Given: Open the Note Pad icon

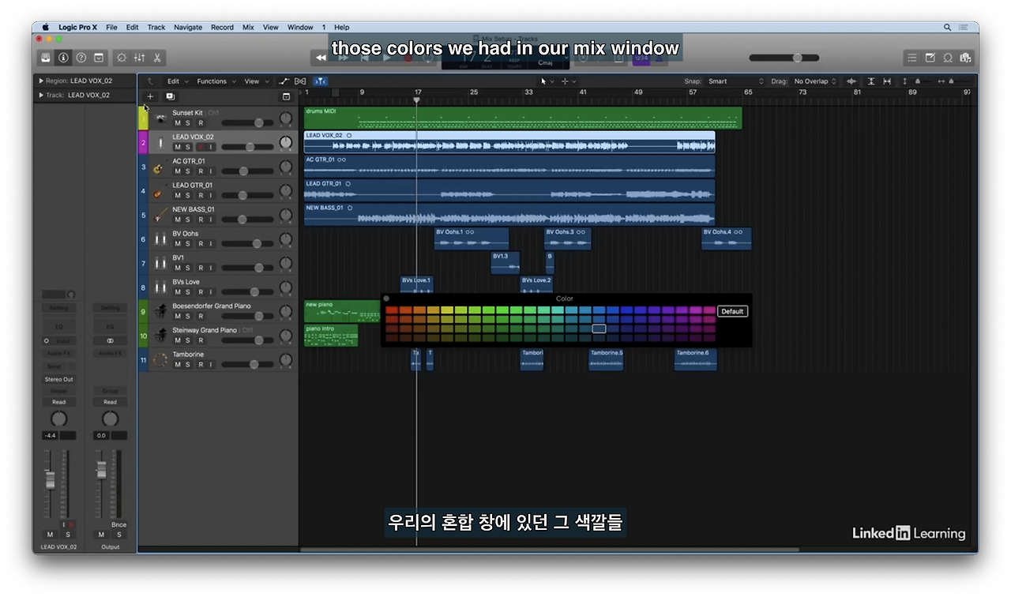Looking at the screenshot, I should click(930, 58).
